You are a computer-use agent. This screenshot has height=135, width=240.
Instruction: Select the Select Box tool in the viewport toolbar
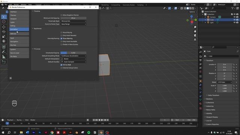(x=4, y=17)
